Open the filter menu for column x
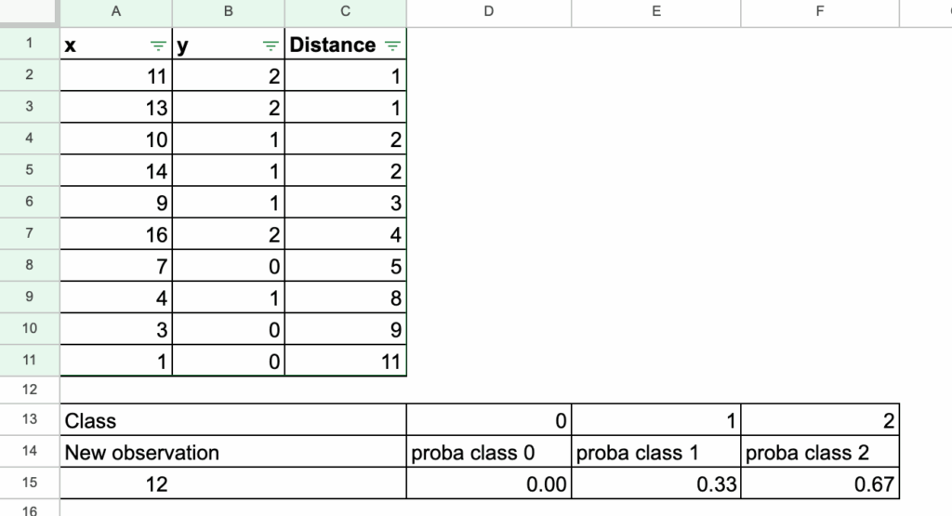The height and width of the screenshot is (516, 952). 158,46
